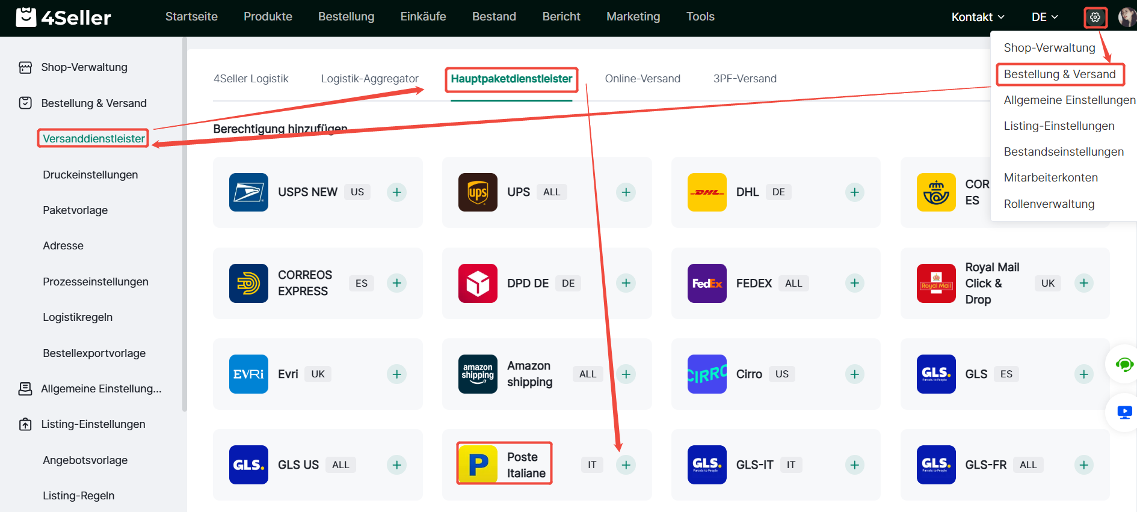The width and height of the screenshot is (1137, 512).
Task: Switch to the 4Seller Logistik tab
Action: point(251,79)
